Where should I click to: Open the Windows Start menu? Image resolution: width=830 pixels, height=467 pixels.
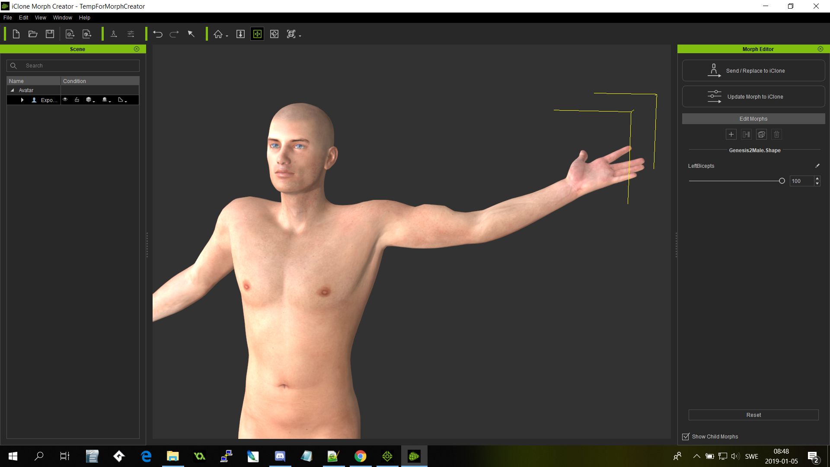13,456
